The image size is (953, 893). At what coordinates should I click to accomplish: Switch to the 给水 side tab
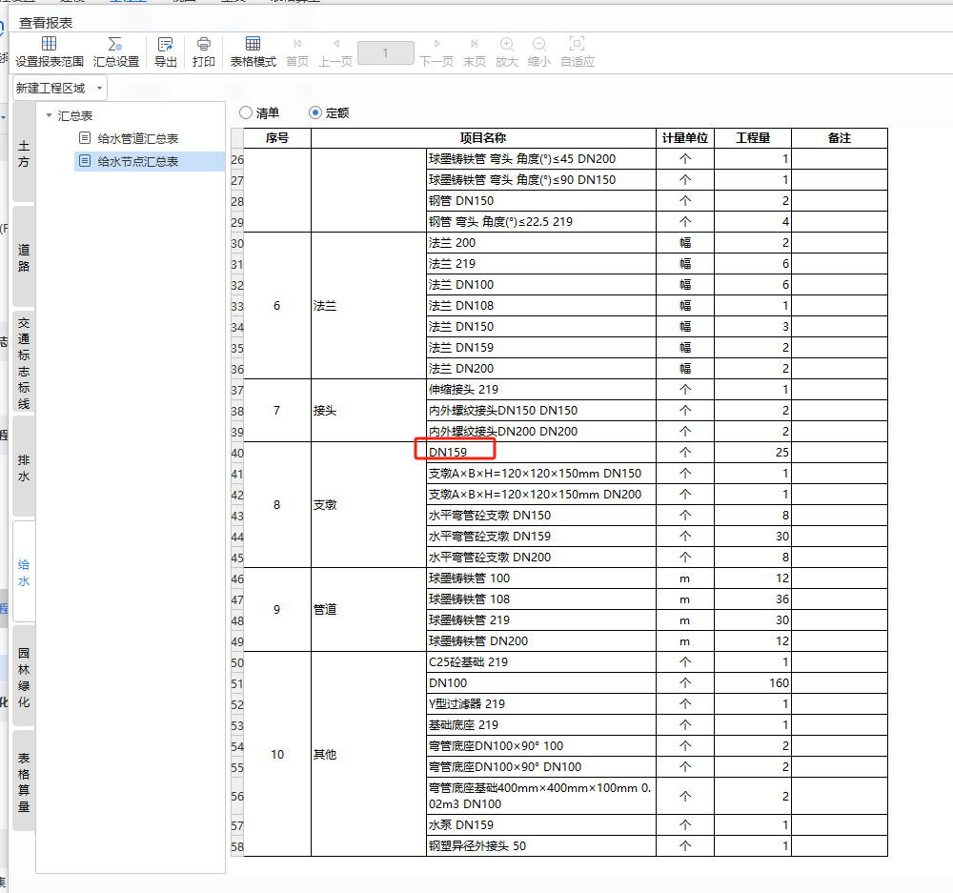coord(24,573)
